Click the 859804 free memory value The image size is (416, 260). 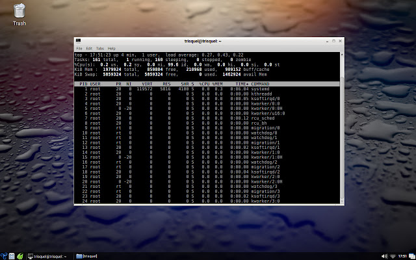(x=155, y=70)
